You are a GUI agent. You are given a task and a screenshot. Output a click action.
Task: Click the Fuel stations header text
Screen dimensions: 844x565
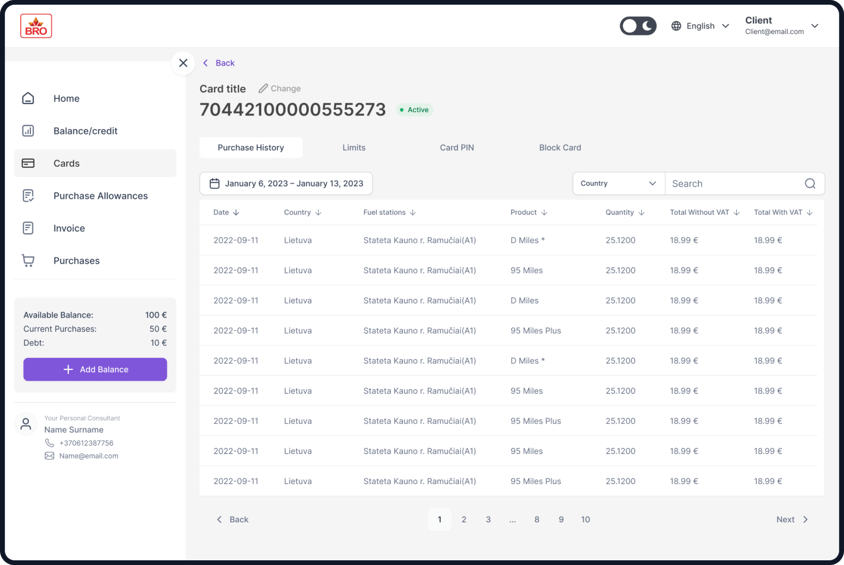pyautogui.click(x=384, y=212)
